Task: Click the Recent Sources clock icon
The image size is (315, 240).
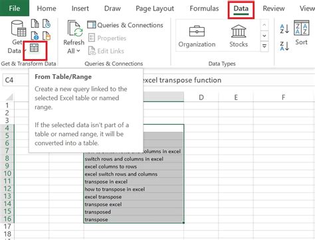Action: (47, 24)
